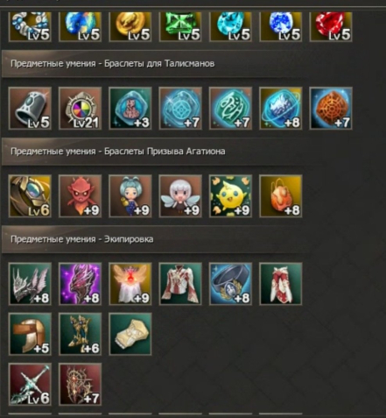Select the color wheel talisman Lv21 icon
The height and width of the screenshot is (418, 386).
click(x=81, y=109)
